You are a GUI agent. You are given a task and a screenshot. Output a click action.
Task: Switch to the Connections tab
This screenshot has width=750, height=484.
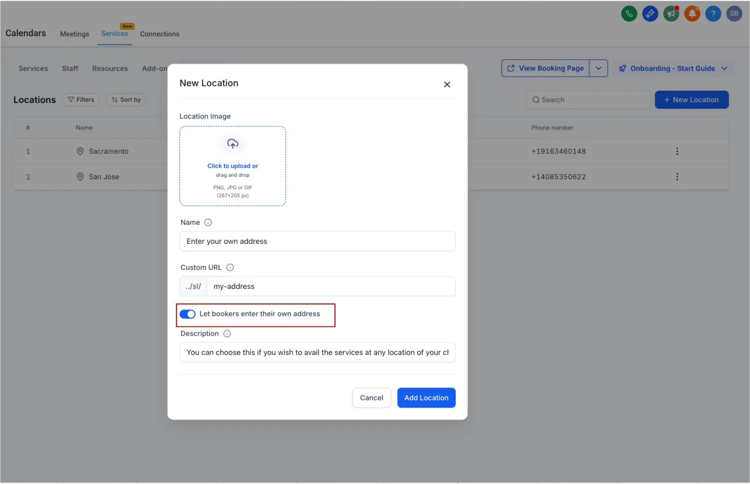(159, 34)
